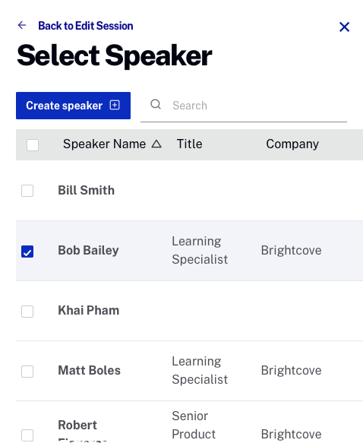Sort by the Speaker Name column
This screenshot has width=363, height=443.
[104, 144]
